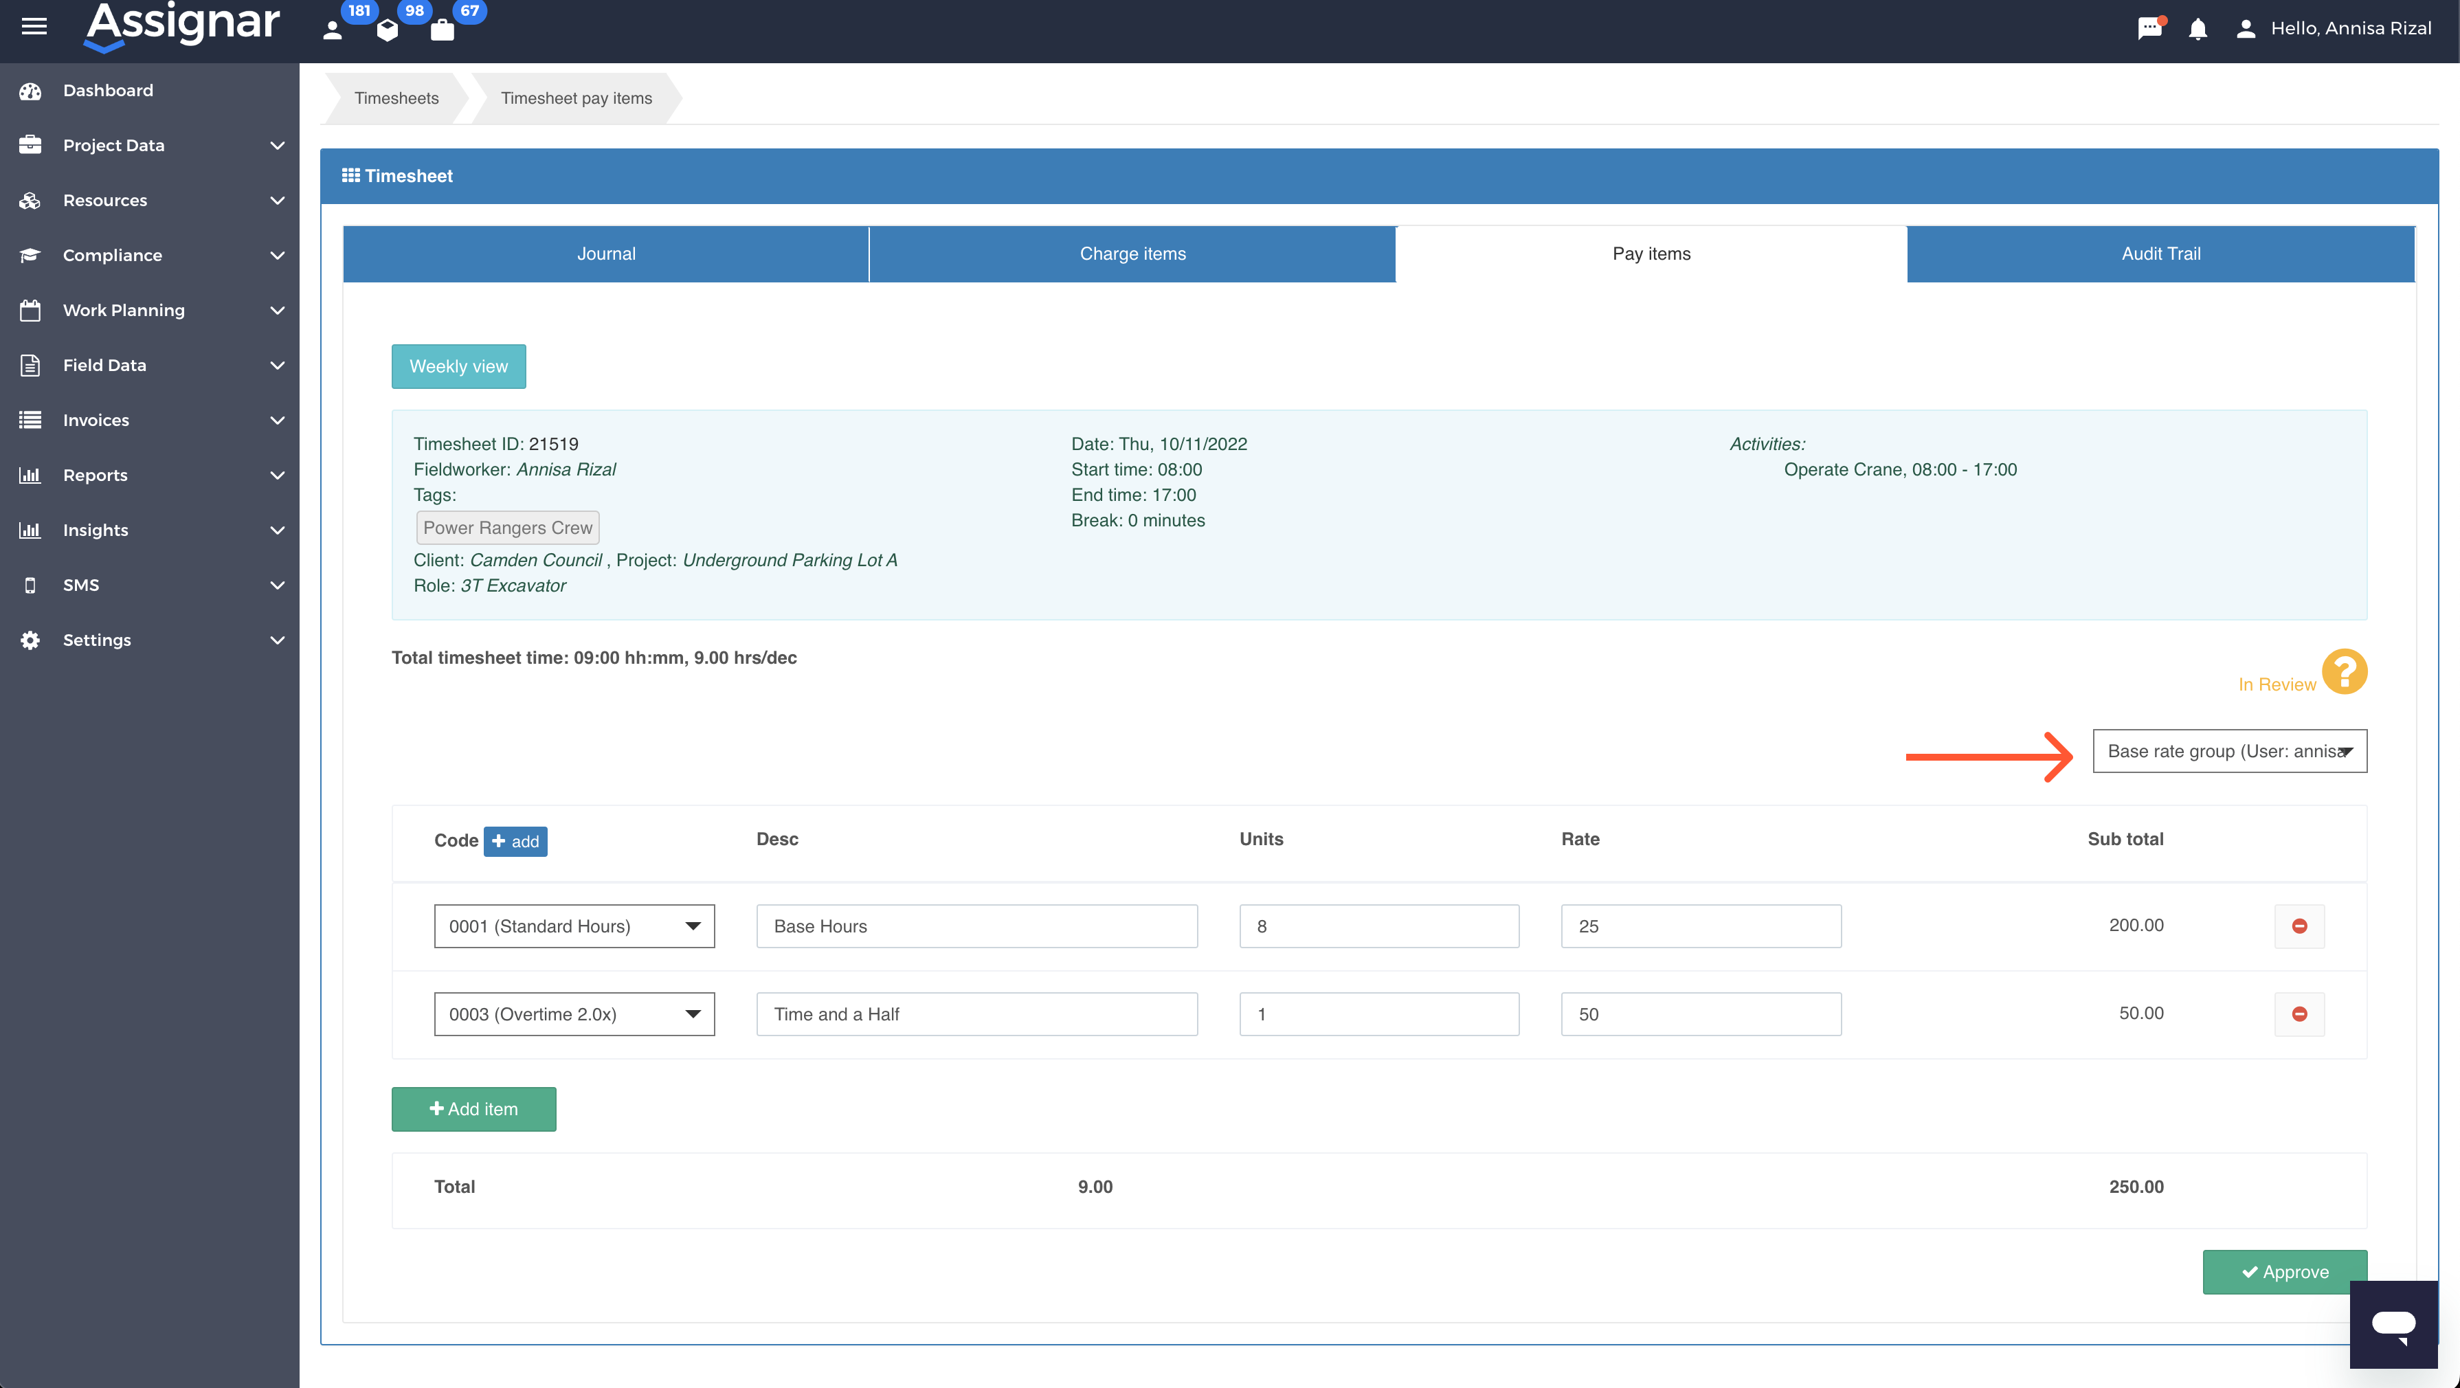The width and height of the screenshot is (2460, 1388).
Task: Click the Add item button
Action: (x=473, y=1109)
